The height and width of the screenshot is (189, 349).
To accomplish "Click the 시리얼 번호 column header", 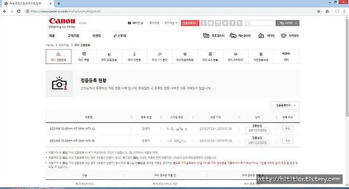I will [x=177, y=117].
